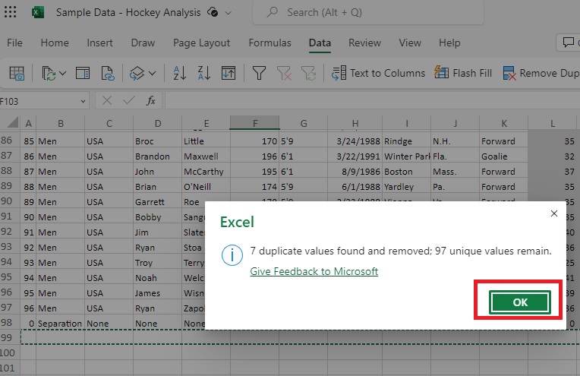The width and height of the screenshot is (580, 376).
Task: Click Give Feedback to Microsoft link
Action: coord(314,271)
